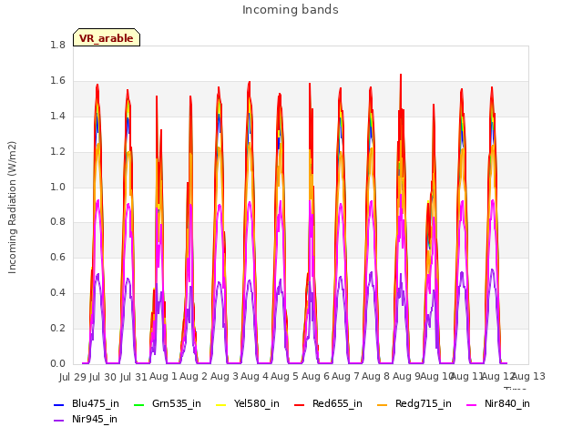Viewport: 583px width, 437px height.
Task: Click the 0.8 y-axis tick label
Action: [x=57, y=222]
